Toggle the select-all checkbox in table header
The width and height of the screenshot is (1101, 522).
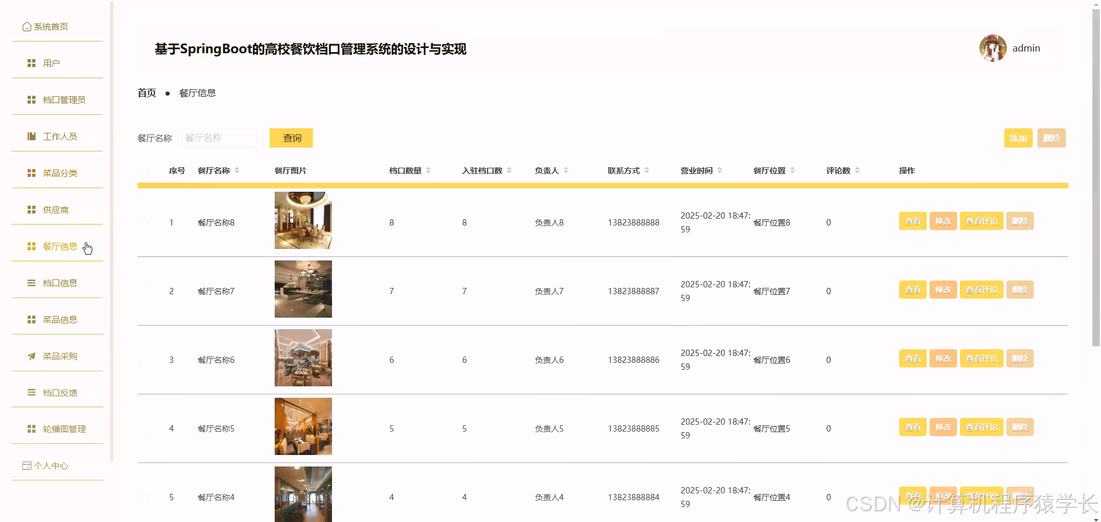point(144,171)
